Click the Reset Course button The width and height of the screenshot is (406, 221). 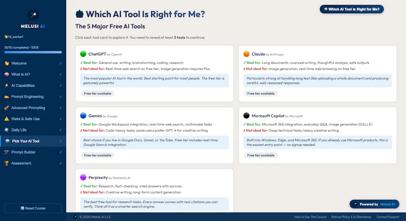(x=33, y=208)
